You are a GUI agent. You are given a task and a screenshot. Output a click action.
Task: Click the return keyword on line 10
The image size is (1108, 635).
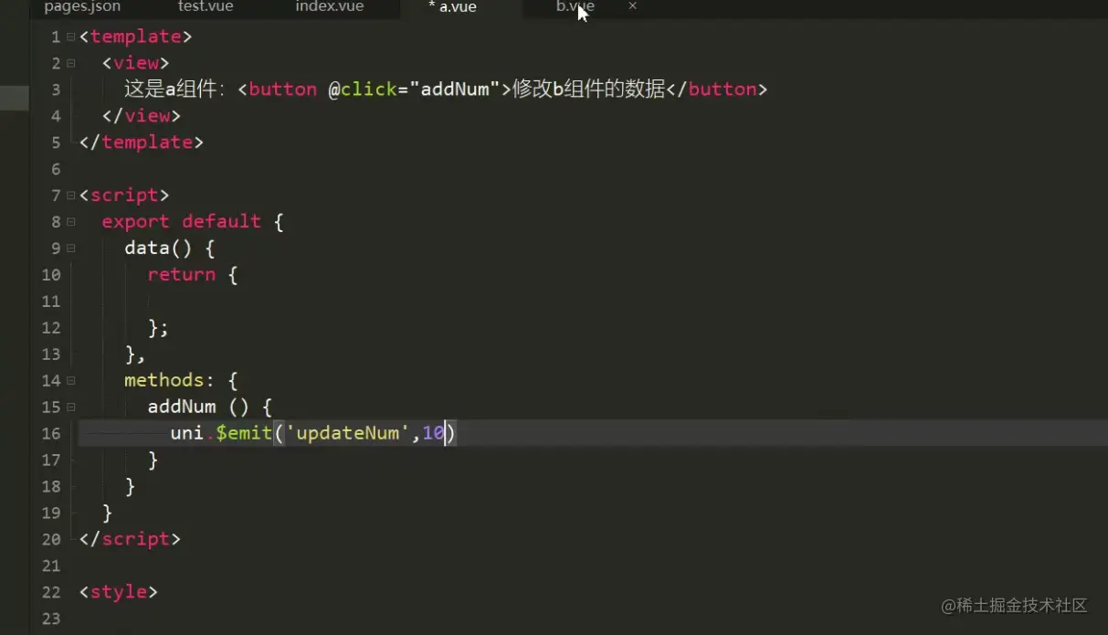182,275
